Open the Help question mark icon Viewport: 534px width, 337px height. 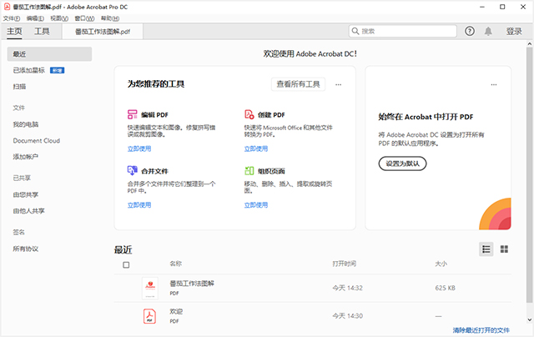470,32
